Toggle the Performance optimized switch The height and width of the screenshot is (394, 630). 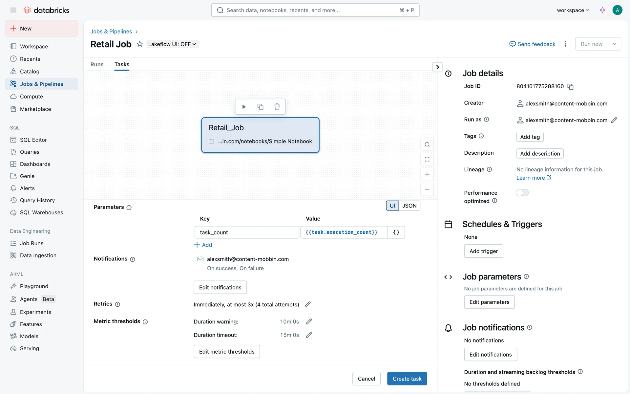(x=522, y=193)
